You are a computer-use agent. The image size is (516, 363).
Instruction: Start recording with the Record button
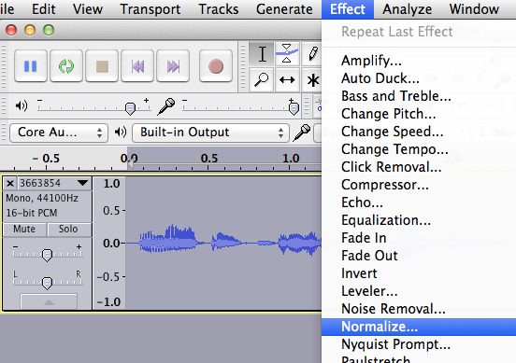point(216,66)
